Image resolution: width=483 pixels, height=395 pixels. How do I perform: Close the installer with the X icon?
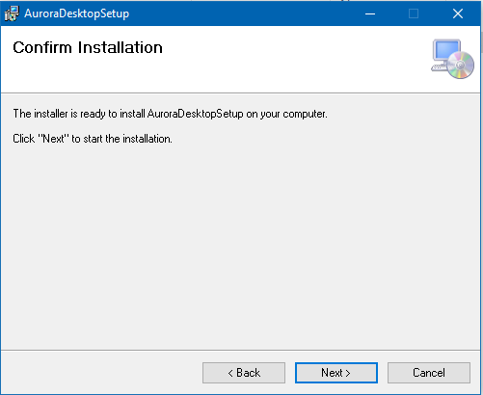pos(458,13)
